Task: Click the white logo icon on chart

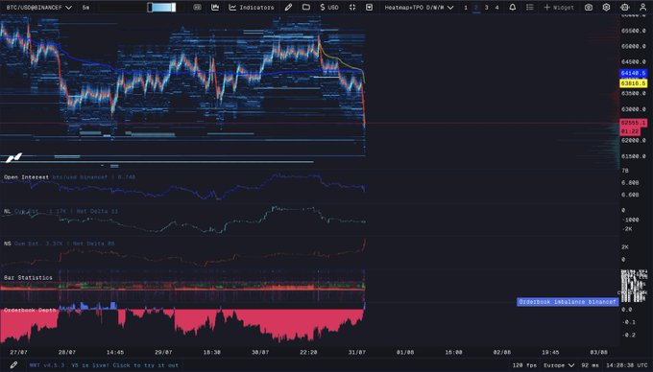Action: pos(13,157)
